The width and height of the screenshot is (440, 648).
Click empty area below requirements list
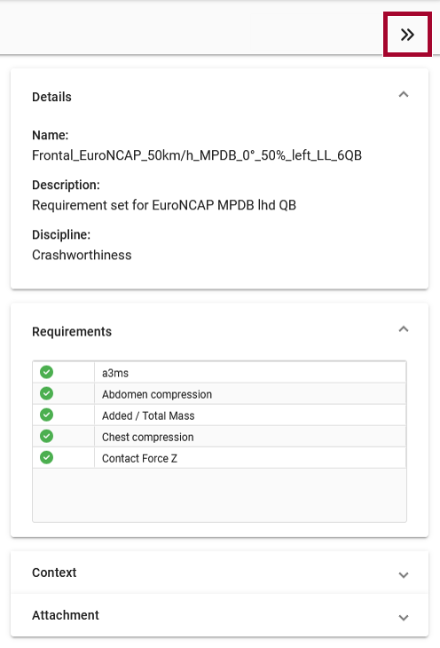[219, 495]
